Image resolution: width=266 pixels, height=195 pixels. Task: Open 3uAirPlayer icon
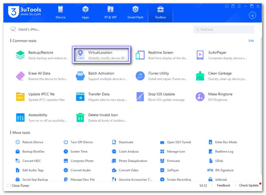click(200, 55)
